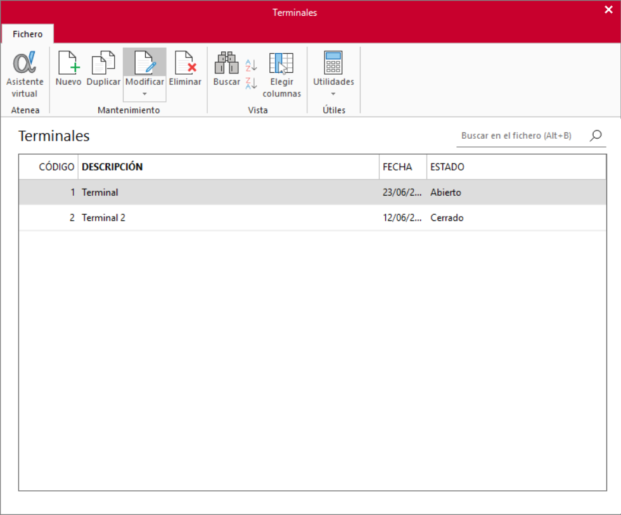The image size is (621, 515).
Task: Click the search magnifier icon
Action: 596,136
